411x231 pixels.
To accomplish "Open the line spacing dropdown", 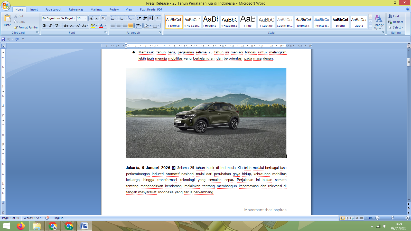I will click(139, 26).
